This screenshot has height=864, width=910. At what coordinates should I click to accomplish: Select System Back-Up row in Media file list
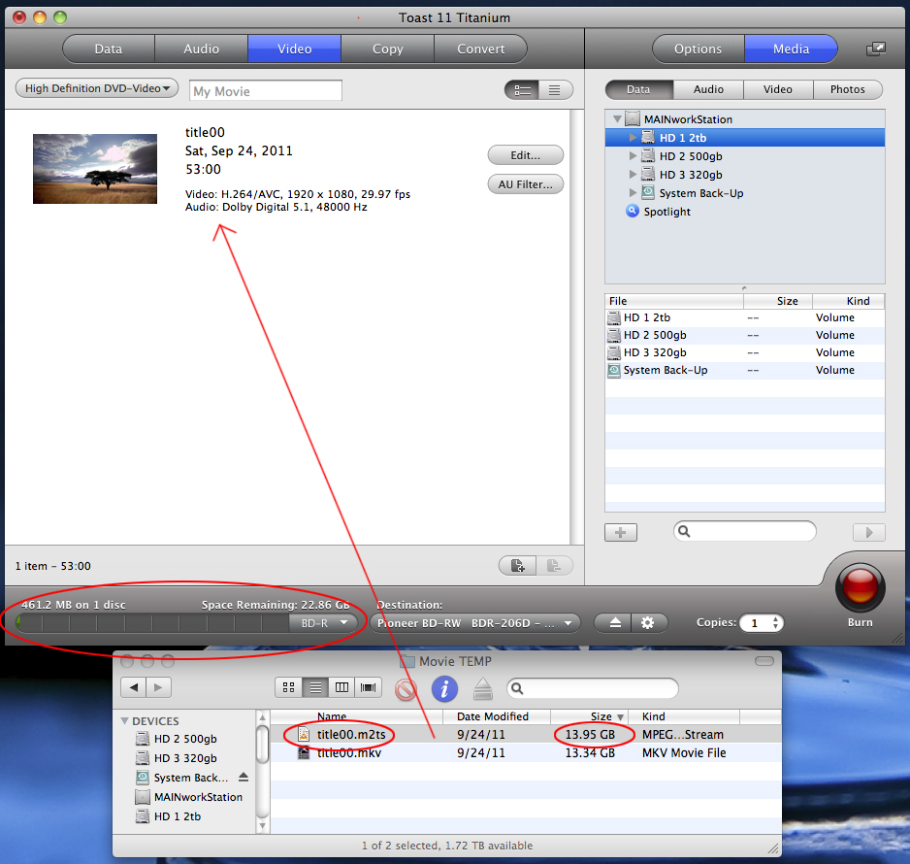coord(745,370)
